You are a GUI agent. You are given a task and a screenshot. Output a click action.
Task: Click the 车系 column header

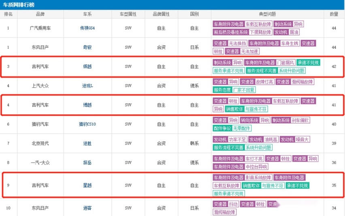pos(87,14)
